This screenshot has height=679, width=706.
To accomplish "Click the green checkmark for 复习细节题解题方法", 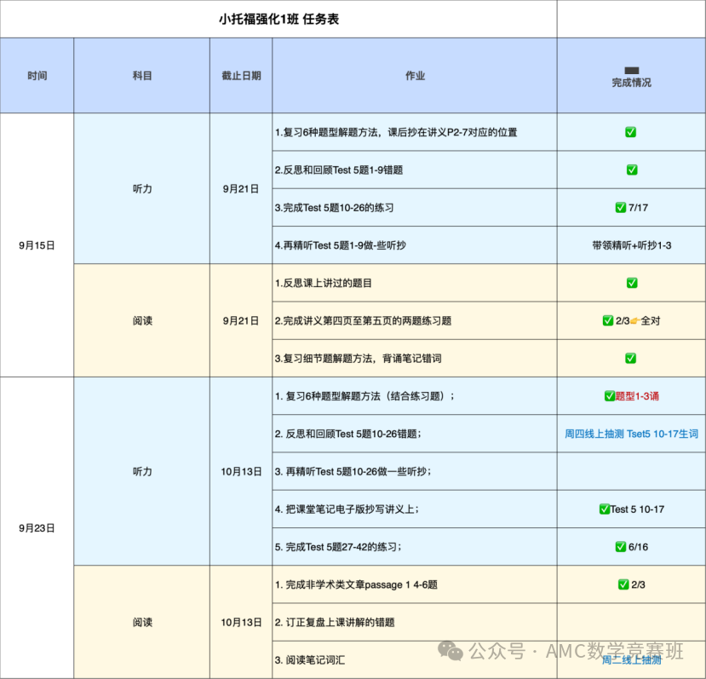I will click(630, 358).
